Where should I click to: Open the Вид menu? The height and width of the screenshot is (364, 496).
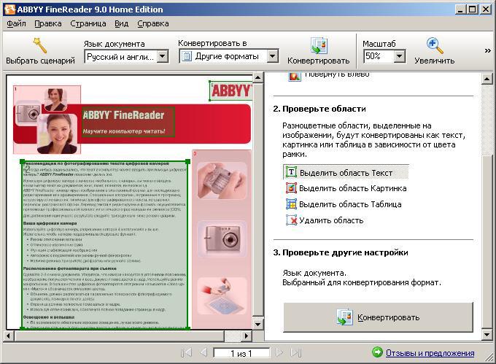coord(122,23)
